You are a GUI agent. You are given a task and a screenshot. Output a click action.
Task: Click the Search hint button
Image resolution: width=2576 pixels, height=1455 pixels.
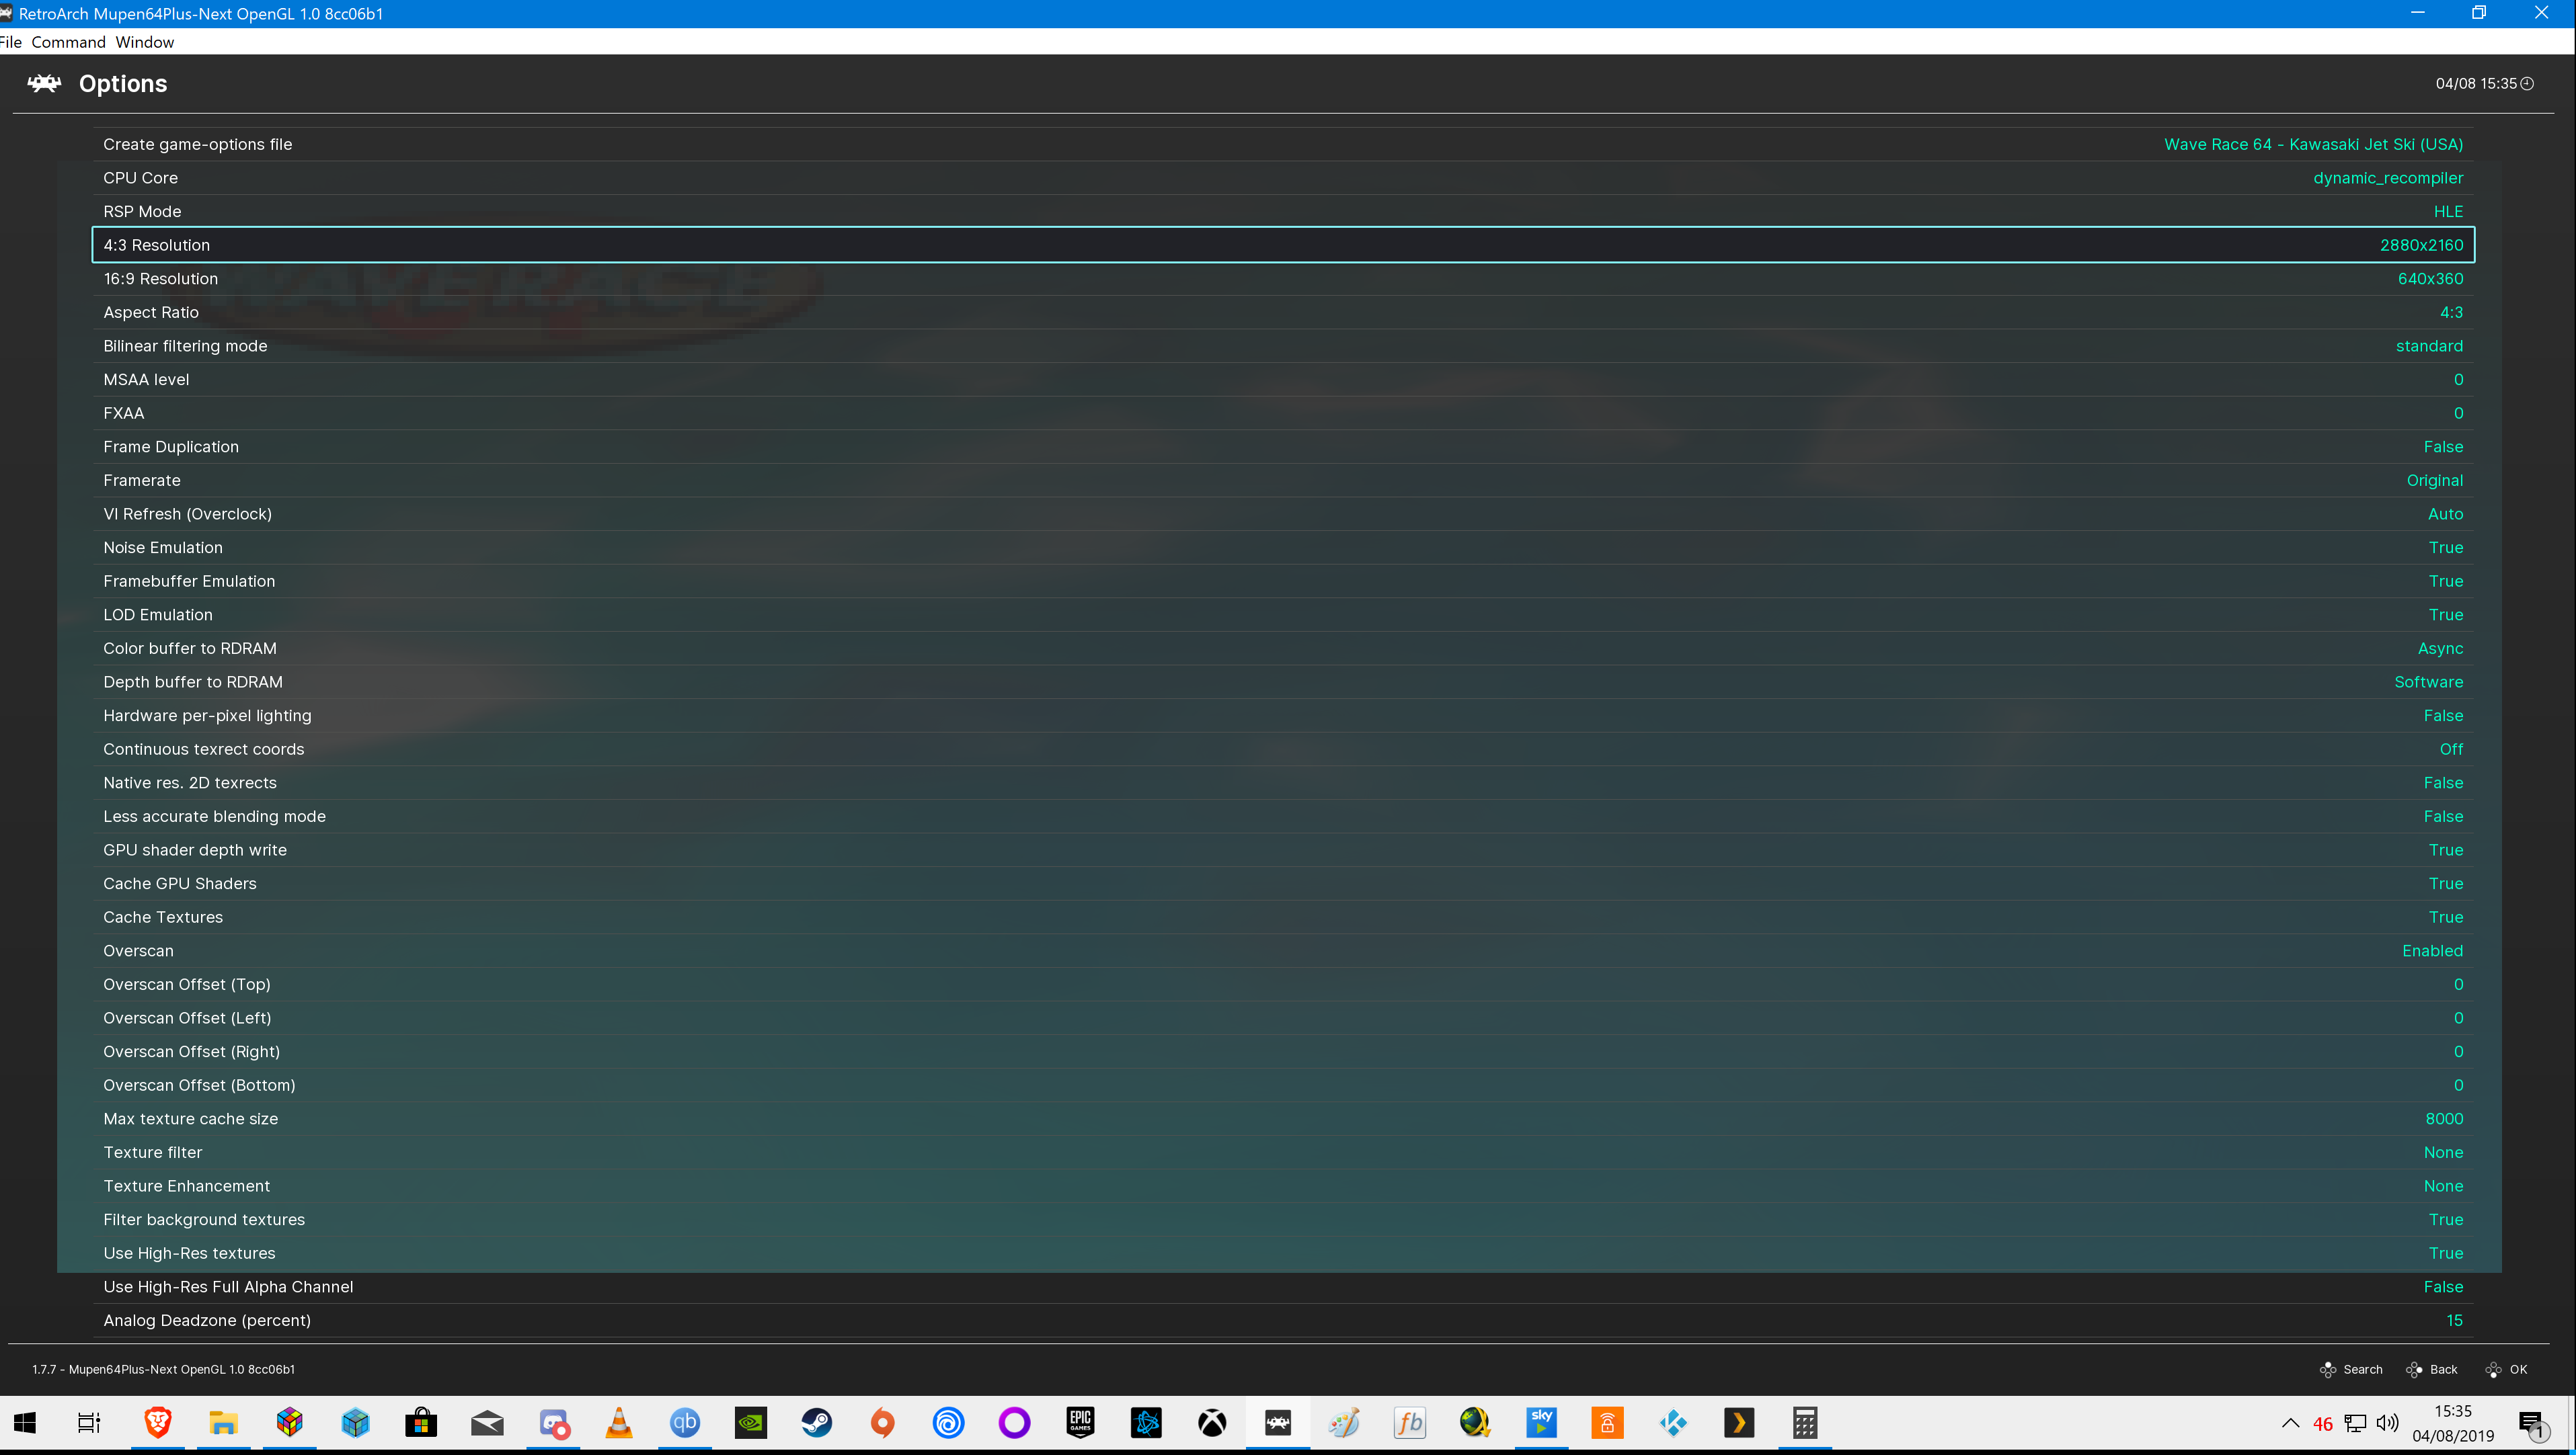2351,1369
